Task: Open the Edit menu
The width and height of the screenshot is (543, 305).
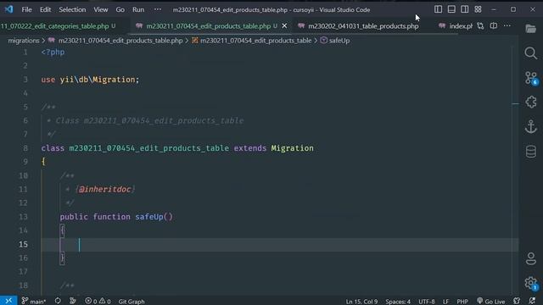Action: click(x=45, y=9)
